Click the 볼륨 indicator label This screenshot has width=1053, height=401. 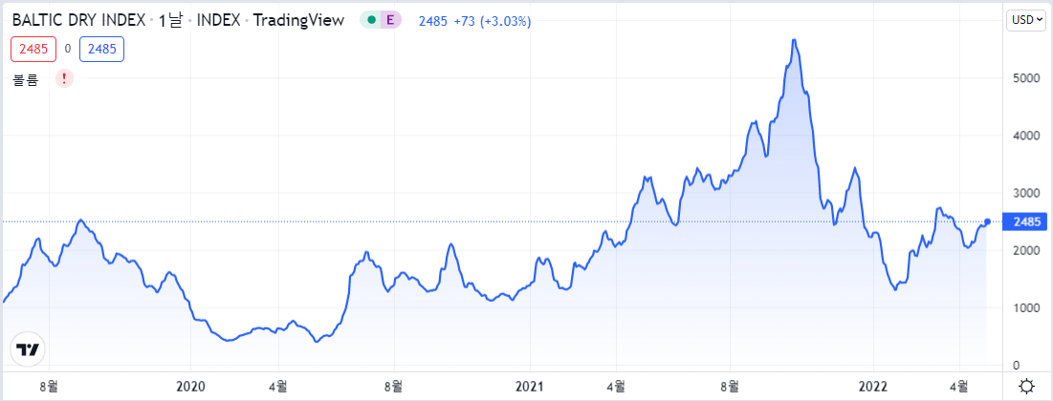[x=26, y=79]
